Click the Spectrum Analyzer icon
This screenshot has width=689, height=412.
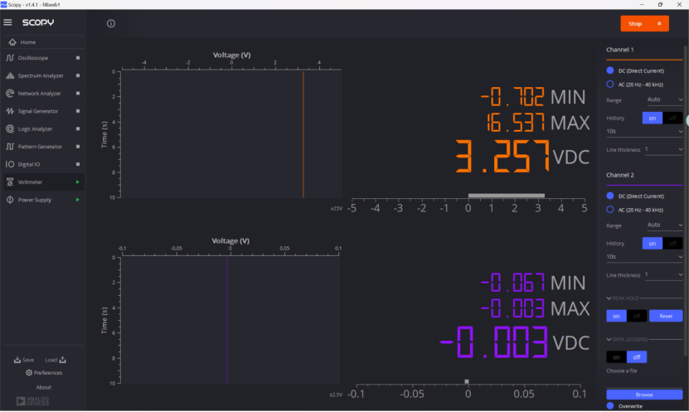(10, 75)
